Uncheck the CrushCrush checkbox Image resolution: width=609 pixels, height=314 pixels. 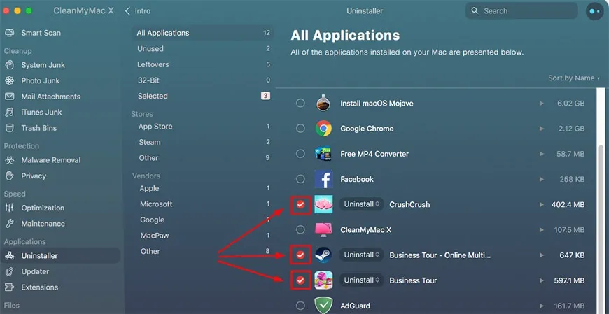[x=300, y=204]
